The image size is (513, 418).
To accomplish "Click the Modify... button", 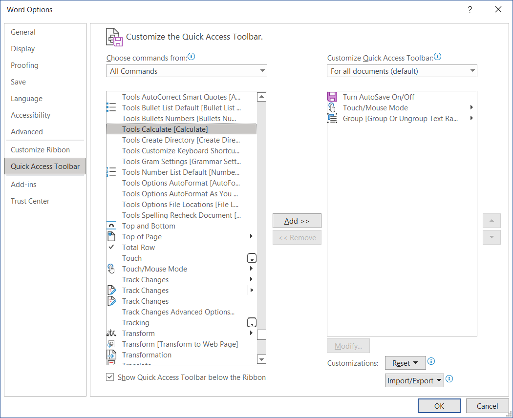I will click(x=348, y=346).
